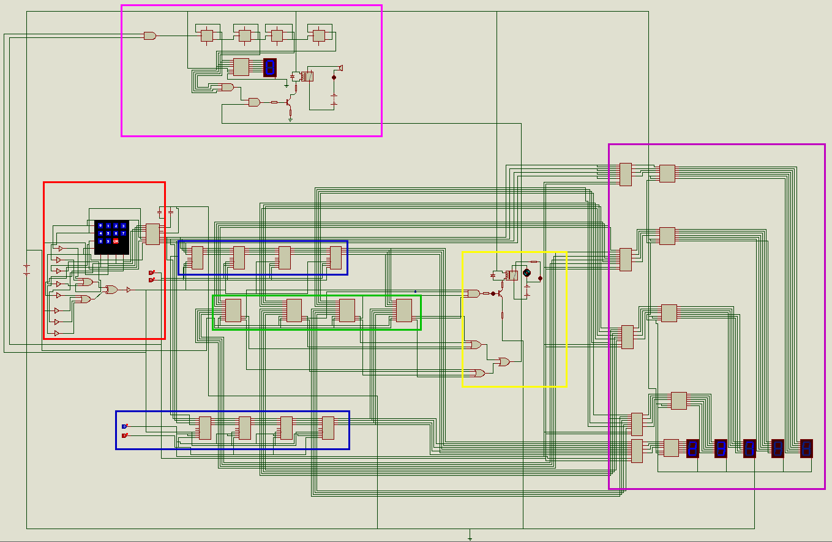Click the speaker symbol in the alarm circuit

[x=342, y=68]
